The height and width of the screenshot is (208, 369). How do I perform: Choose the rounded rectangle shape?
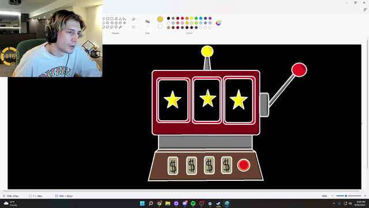[x=112, y=18]
